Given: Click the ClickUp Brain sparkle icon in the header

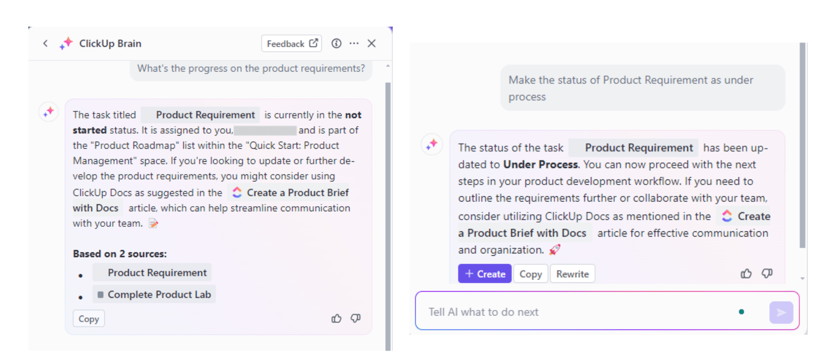Looking at the screenshot, I should point(66,43).
